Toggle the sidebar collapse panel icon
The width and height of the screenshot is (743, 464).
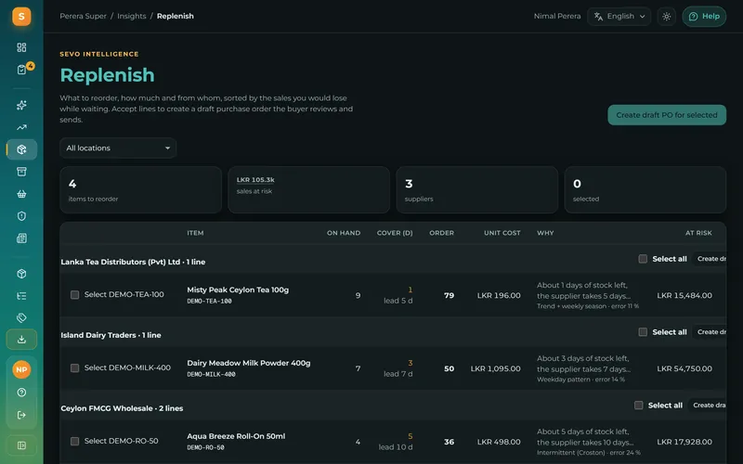21,445
